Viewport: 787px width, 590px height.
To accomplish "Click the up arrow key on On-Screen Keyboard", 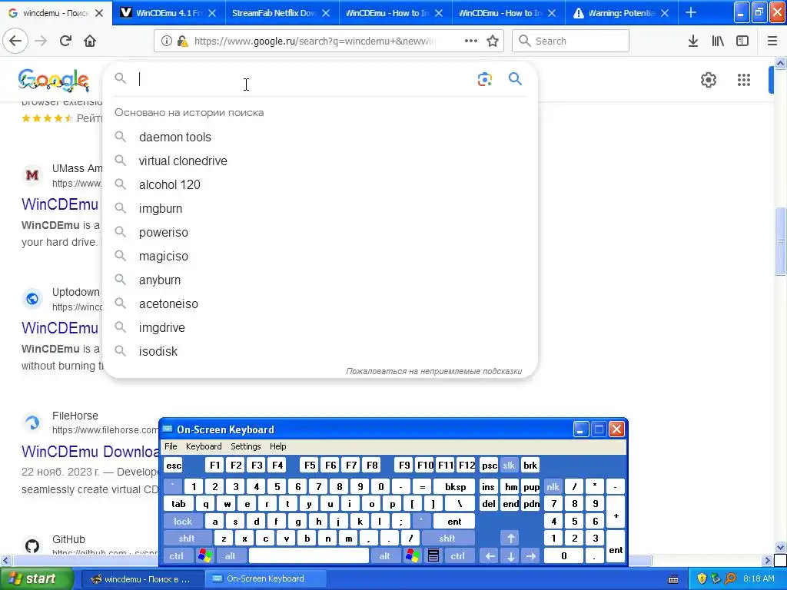I will [510, 539].
